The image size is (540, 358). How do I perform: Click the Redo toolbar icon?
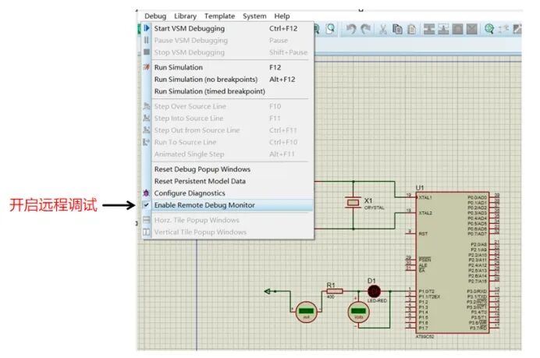tap(365, 30)
